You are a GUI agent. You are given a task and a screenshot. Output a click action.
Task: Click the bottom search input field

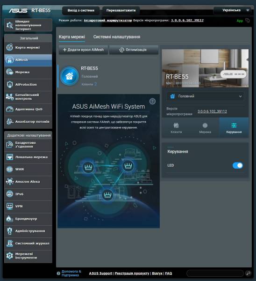pos(215,274)
